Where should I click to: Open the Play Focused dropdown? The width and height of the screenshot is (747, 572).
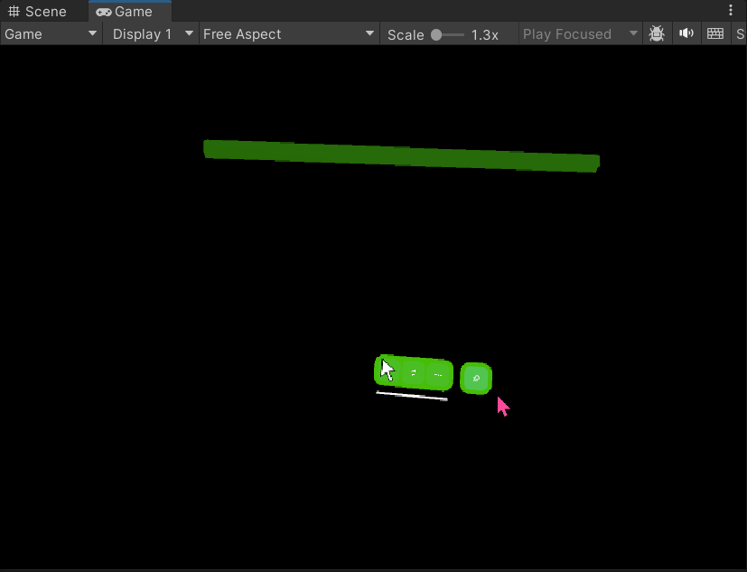(579, 34)
